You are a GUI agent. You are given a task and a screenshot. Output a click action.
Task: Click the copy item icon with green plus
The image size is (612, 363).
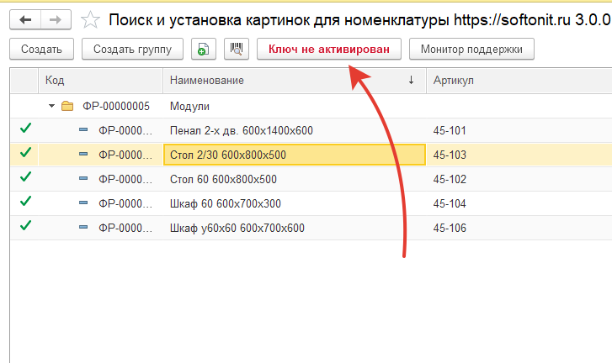[x=204, y=49]
